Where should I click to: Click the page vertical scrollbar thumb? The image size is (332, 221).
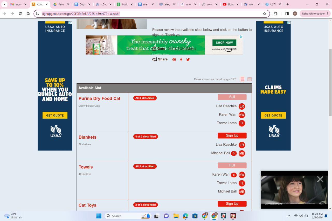coord(330,82)
